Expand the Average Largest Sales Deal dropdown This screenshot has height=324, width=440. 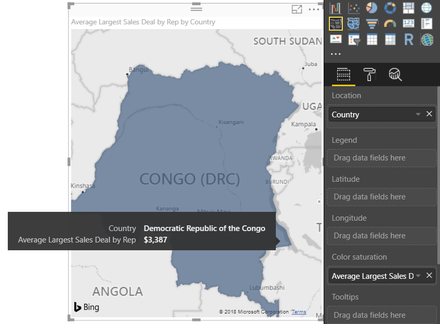[x=419, y=276]
